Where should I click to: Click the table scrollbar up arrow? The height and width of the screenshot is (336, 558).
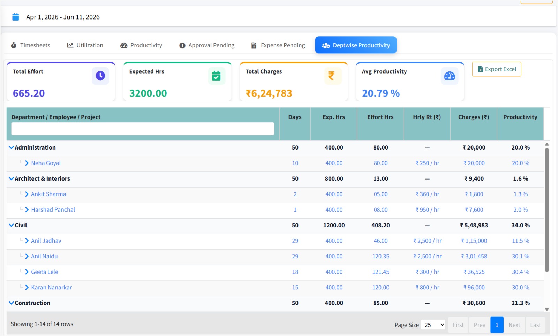pyautogui.click(x=547, y=144)
